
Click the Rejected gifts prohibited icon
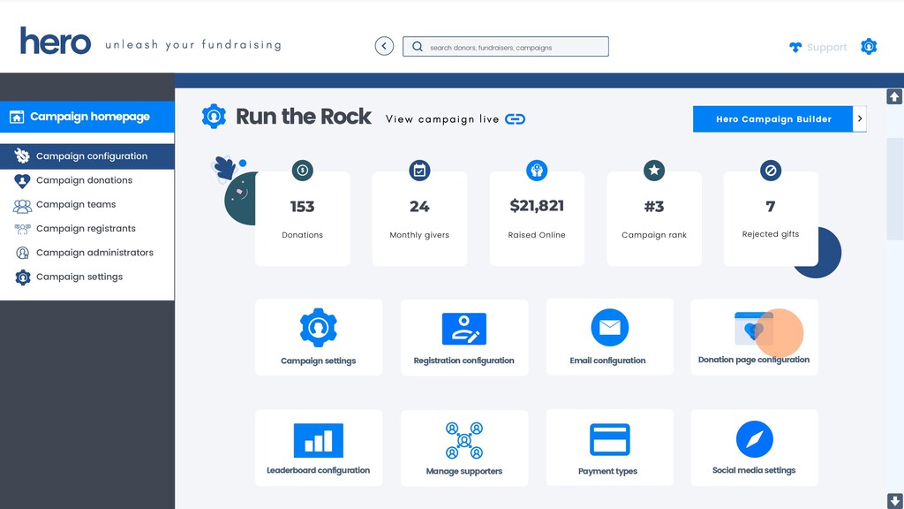click(x=771, y=171)
